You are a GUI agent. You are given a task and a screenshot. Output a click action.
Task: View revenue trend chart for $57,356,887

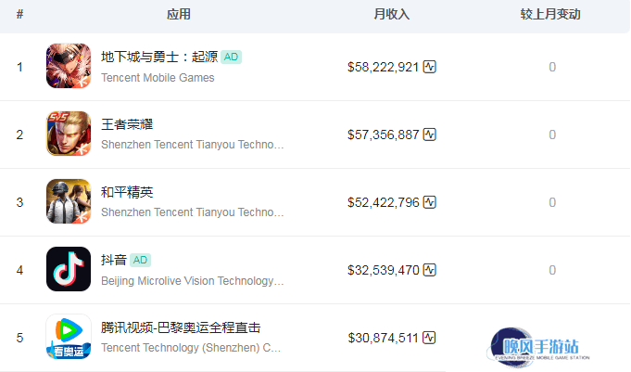coord(429,135)
